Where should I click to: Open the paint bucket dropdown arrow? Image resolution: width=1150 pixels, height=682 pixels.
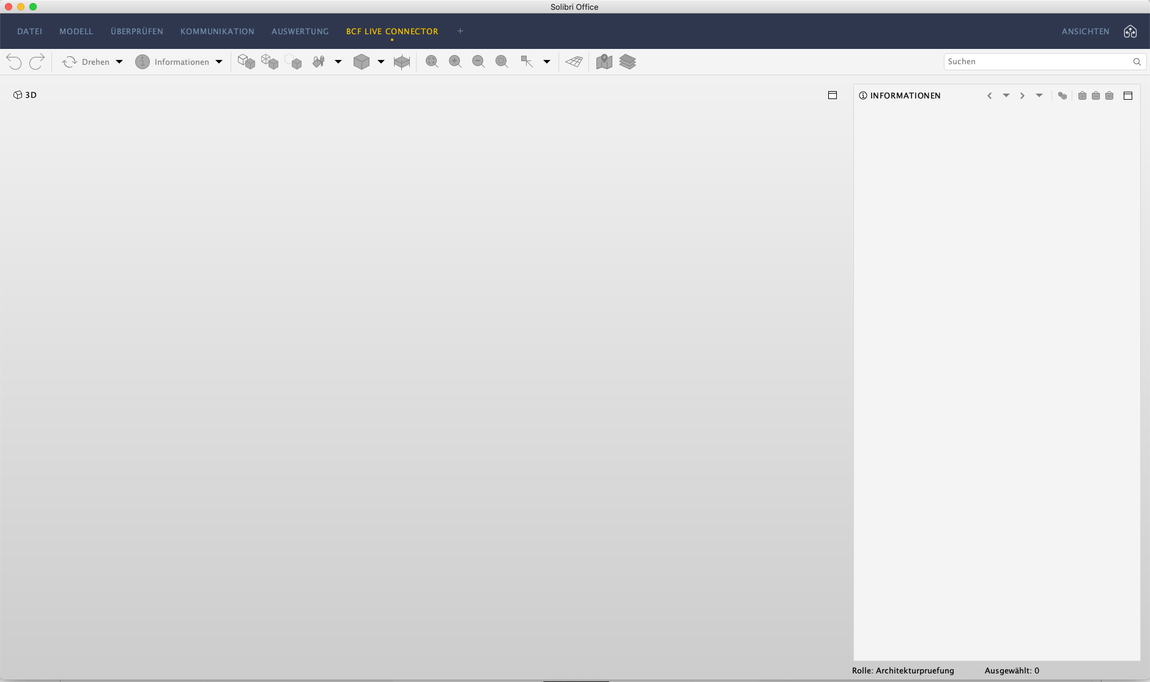[338, 62]
